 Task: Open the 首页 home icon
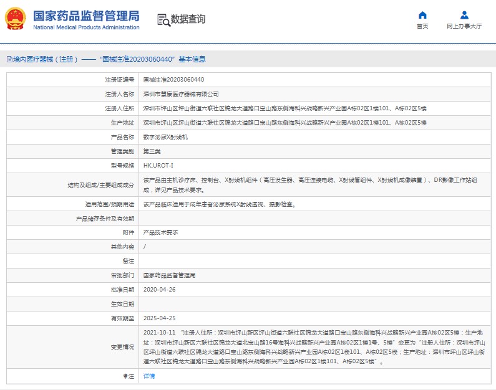tap(422, 15)
